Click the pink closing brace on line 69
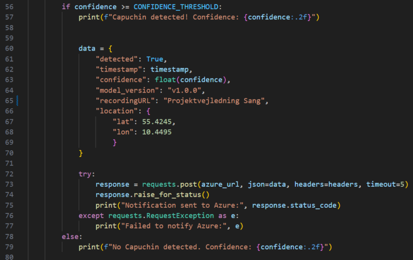Image resolution: width=413 pixels, height=260 pixels. tap(115, 143)
